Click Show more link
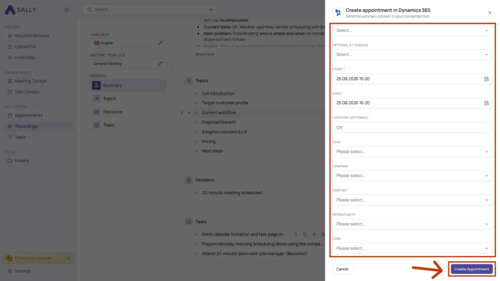500x281 pixels. pos(205,54)
